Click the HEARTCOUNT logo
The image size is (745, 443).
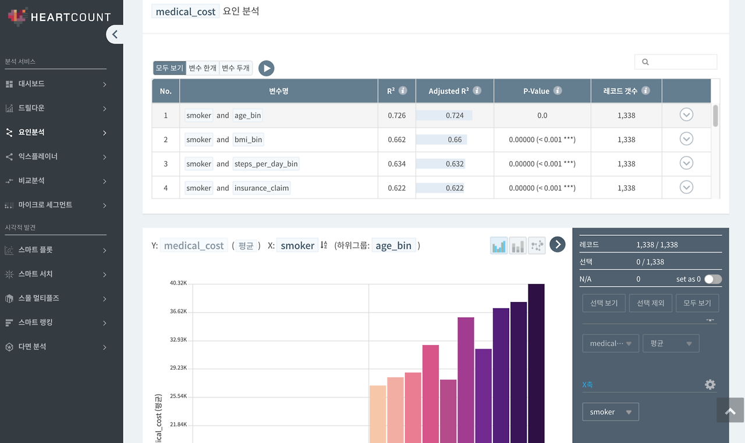click(x=59, y=16)
